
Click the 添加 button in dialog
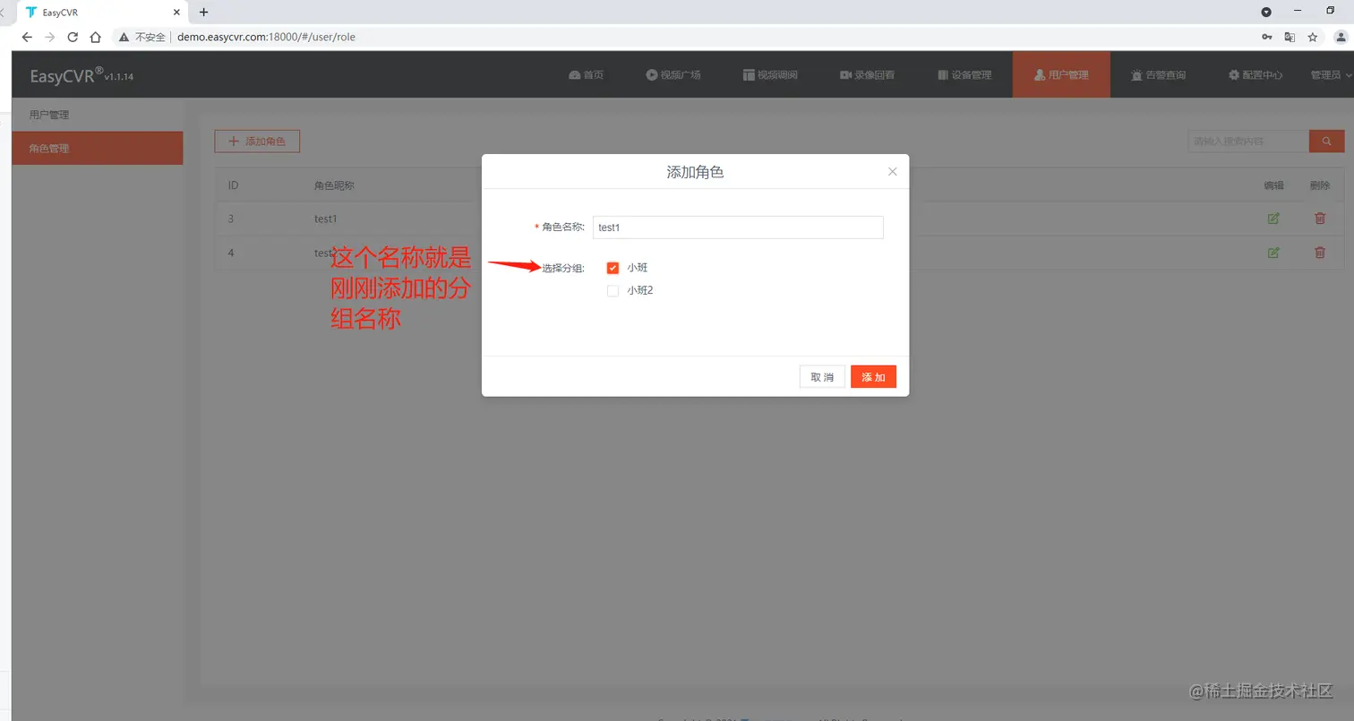point(873,377)
